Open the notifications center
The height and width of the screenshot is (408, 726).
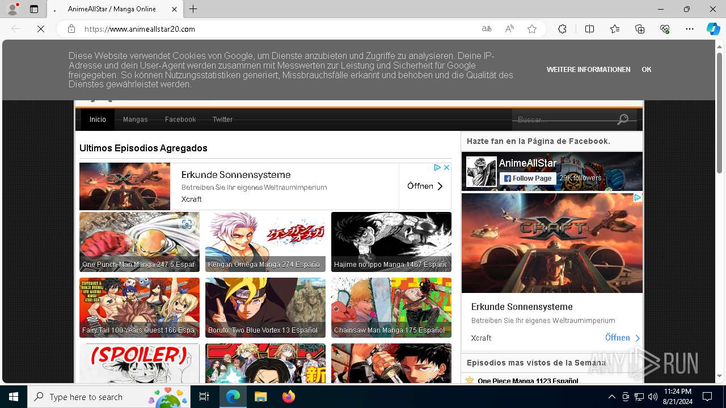(707, 397)
